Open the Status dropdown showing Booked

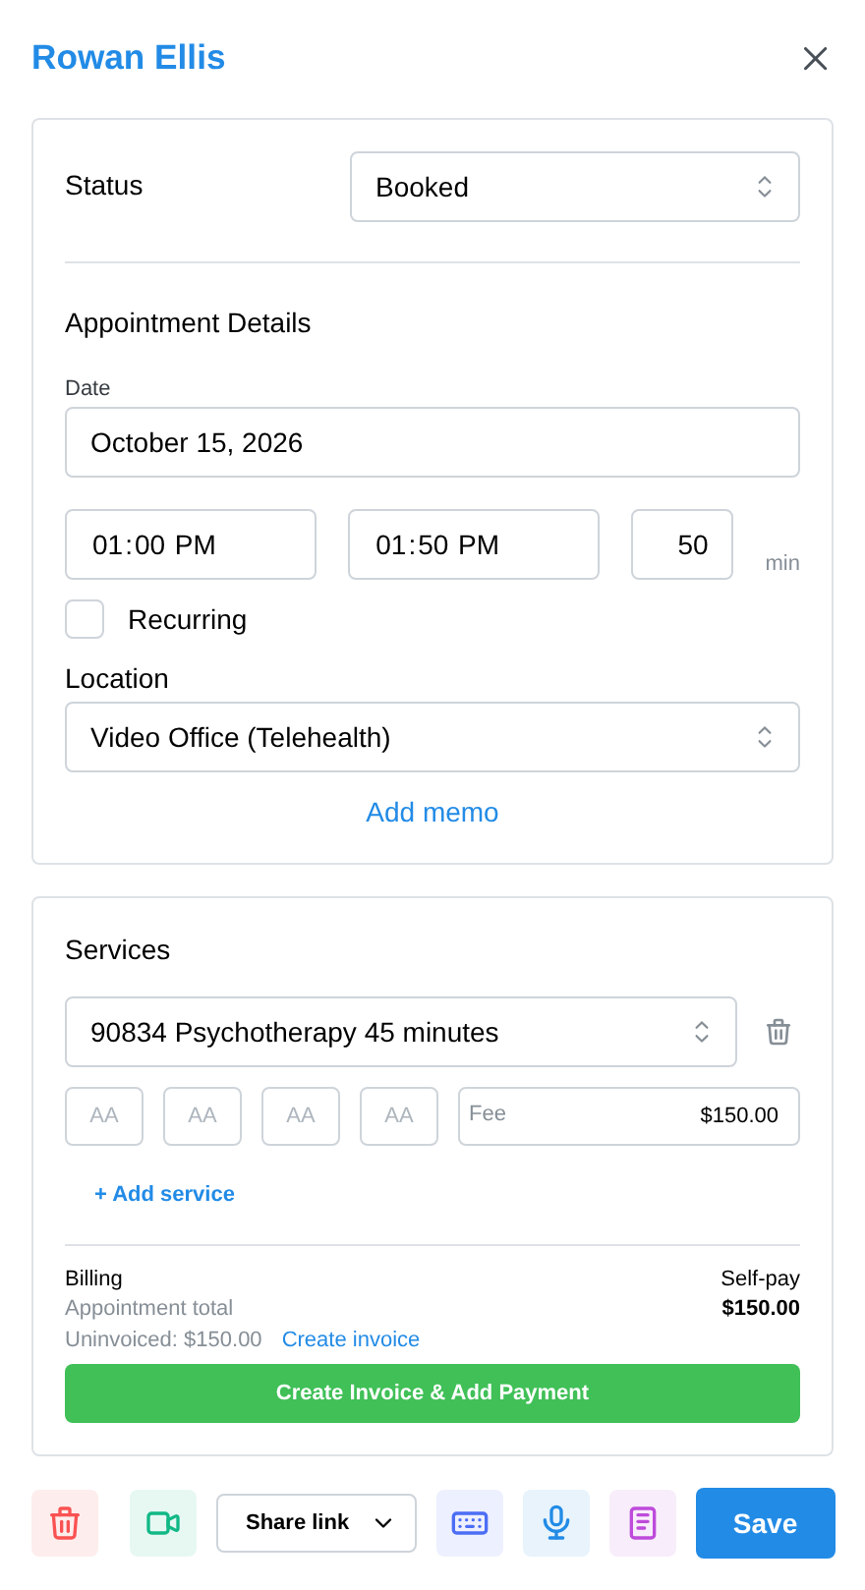click(575, 187)
